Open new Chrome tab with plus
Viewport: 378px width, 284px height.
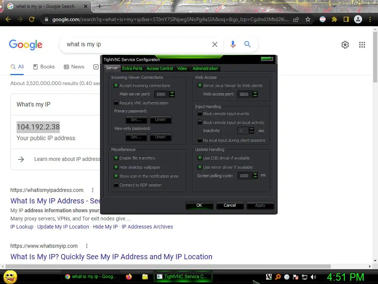pos(100,7)
